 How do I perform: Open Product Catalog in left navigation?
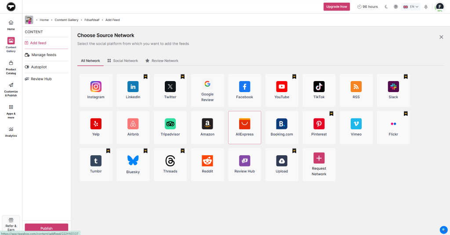pyautogui.click(x=11, y=68)
